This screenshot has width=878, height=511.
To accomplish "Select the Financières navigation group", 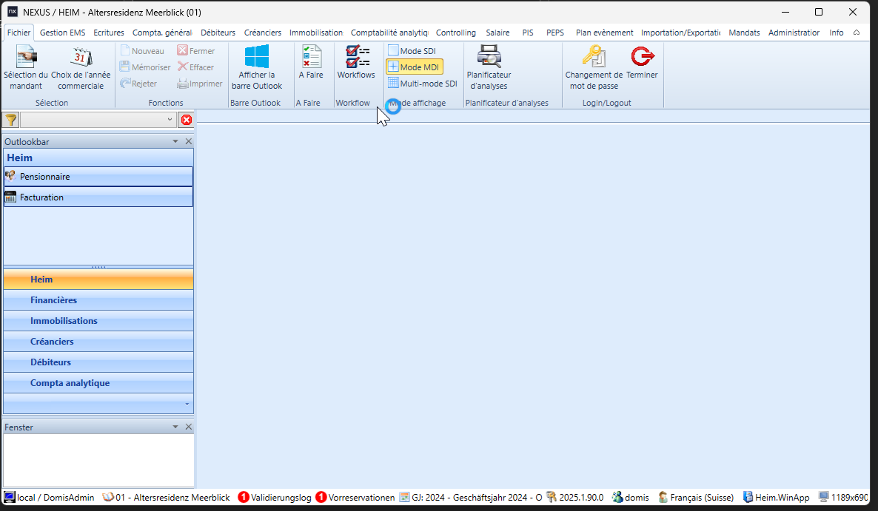I will click(53, 300).
